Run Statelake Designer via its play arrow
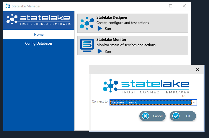This screenshot has height=138, width=209. pyautogui.click(x=100, y=28)
